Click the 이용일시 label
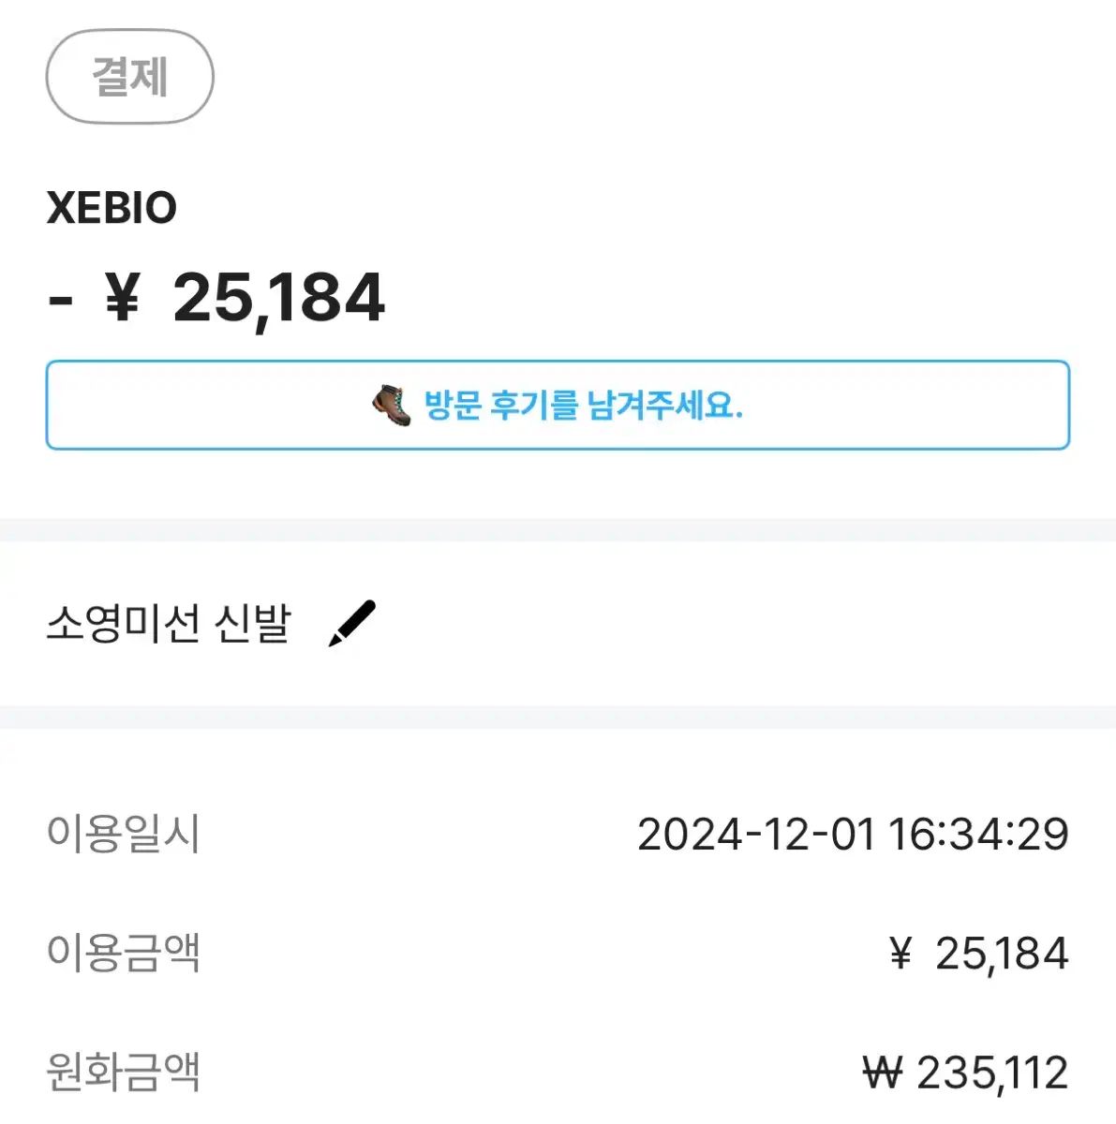 click(123, 834)
